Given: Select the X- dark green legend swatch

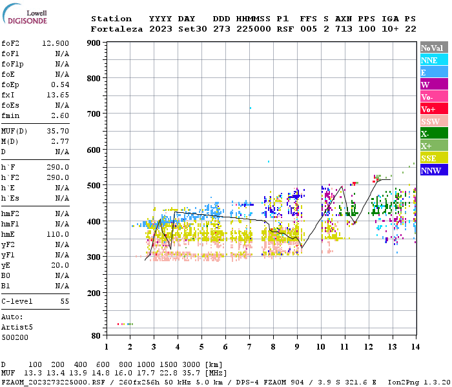Looking at the screenshot, I should click(434, 134).
